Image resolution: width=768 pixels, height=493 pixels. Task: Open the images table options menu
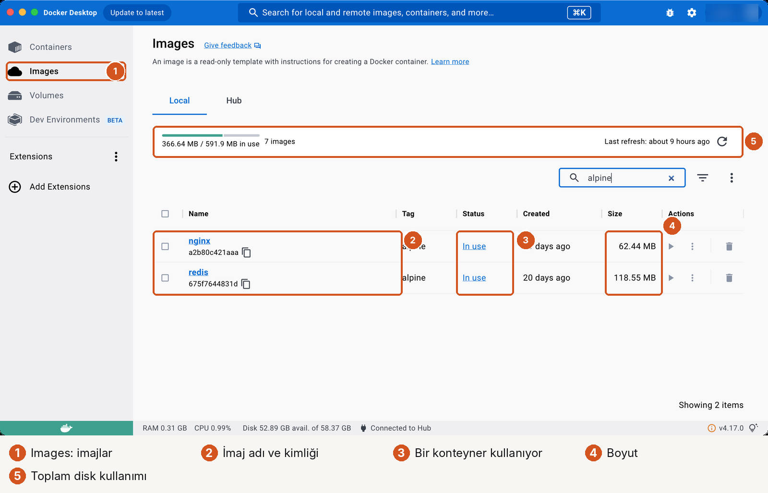pyautogui.click(x=732, y=178)
